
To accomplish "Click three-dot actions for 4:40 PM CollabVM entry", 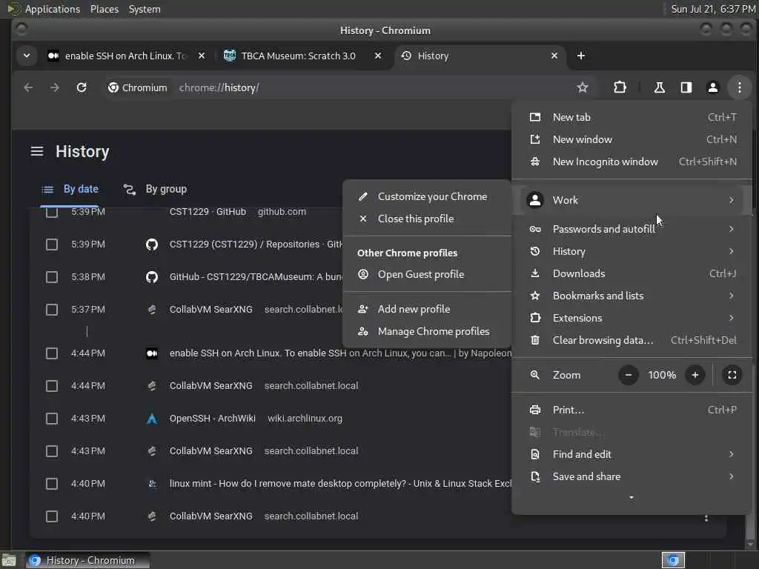I will [706, 518].
